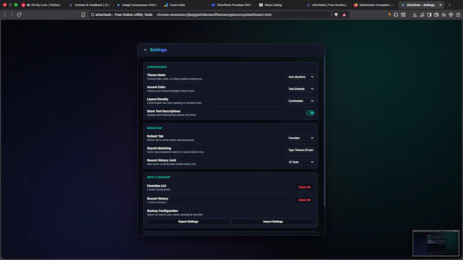Open the browser hamburger main menu
The width and height of the screenshot is (463, 260).
458,14
